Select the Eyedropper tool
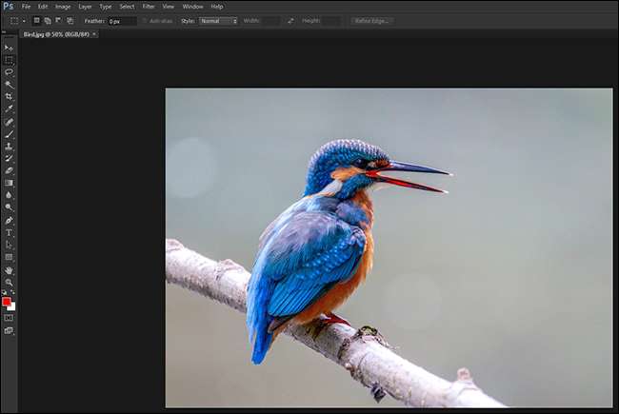The height and width of the screenshot is (414, 619). 10,108
